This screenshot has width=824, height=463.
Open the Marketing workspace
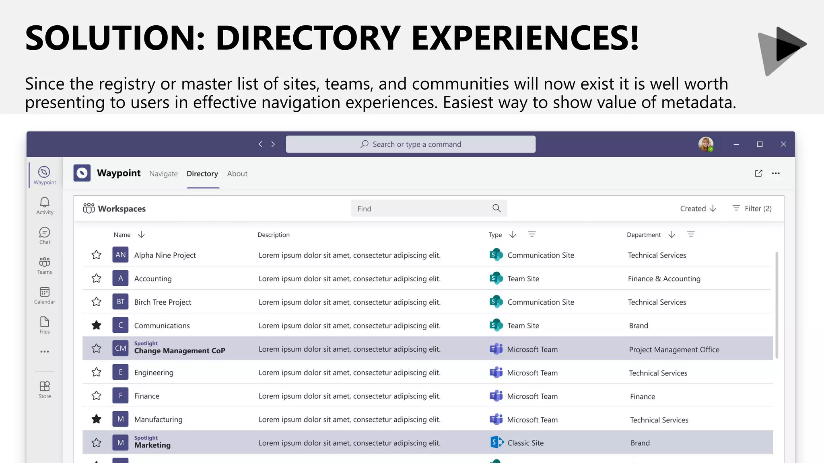[x=152, y=445]
